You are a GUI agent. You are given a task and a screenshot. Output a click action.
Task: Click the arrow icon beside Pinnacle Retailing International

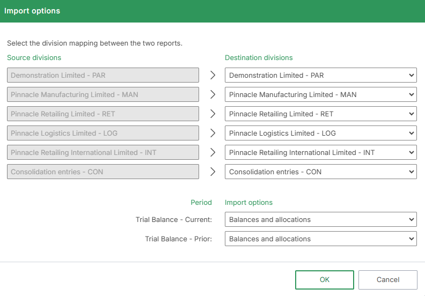[x=213, y=152]
